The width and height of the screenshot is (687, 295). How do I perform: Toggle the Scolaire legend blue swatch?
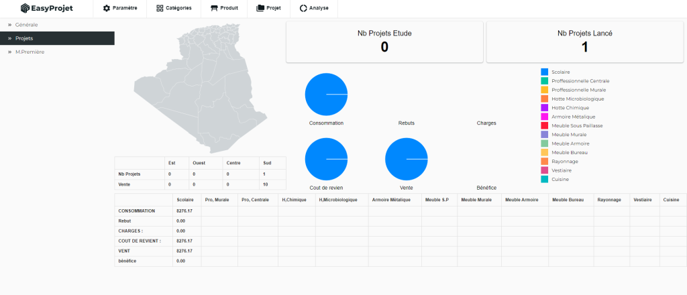tap(544, 71)
